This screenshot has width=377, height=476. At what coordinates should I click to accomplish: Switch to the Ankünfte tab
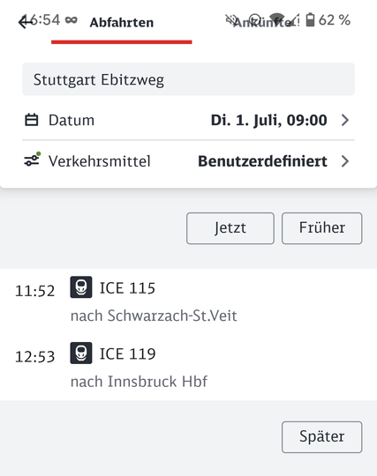(x=262, y=23)
